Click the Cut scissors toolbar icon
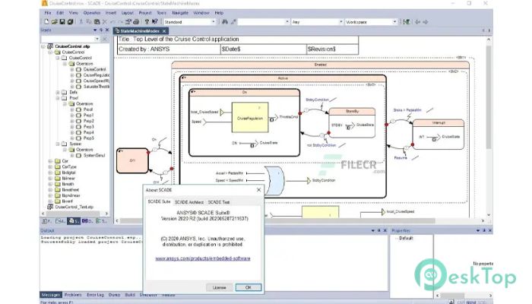This screenshot has height=304, width=532. click(x=81, y=22)
